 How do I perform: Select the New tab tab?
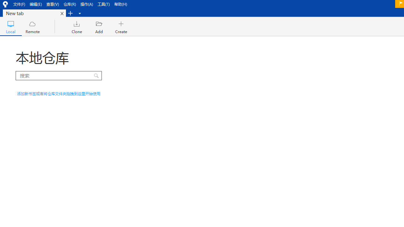click(32, 13)
